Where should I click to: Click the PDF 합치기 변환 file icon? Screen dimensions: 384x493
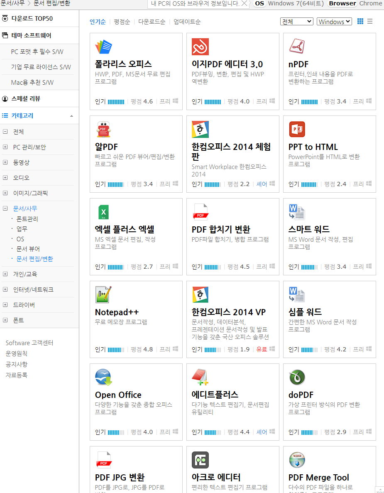point(201,212)
